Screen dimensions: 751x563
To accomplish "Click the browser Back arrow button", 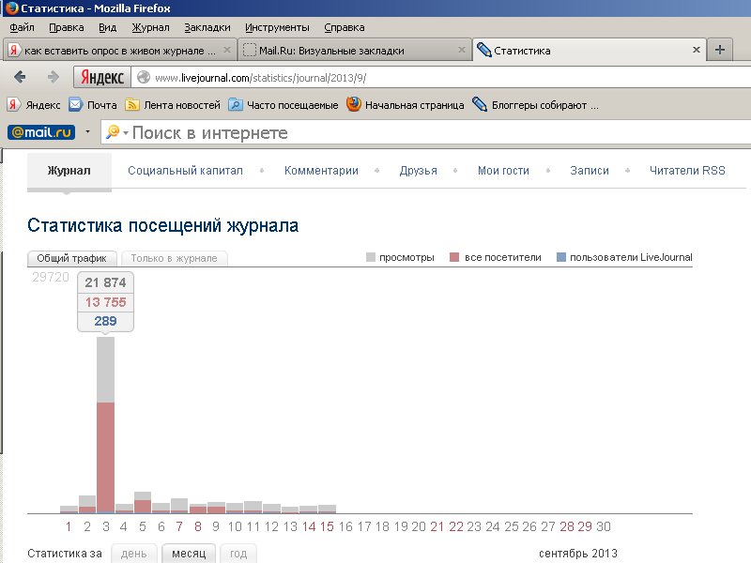I will tap(20, 77).
